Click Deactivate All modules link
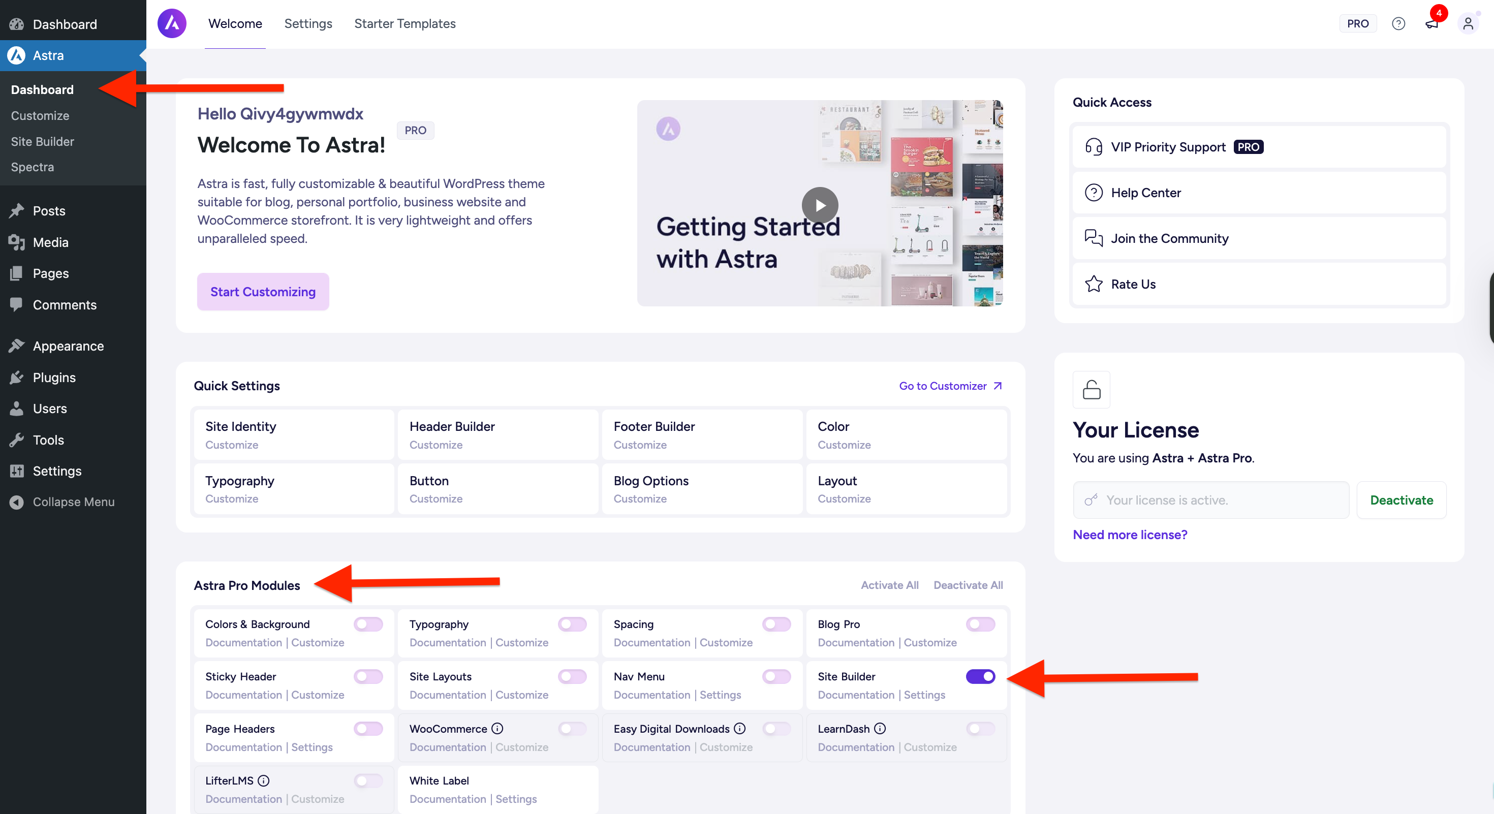Screen dimensions: 1494x814 tap(968, 585)
